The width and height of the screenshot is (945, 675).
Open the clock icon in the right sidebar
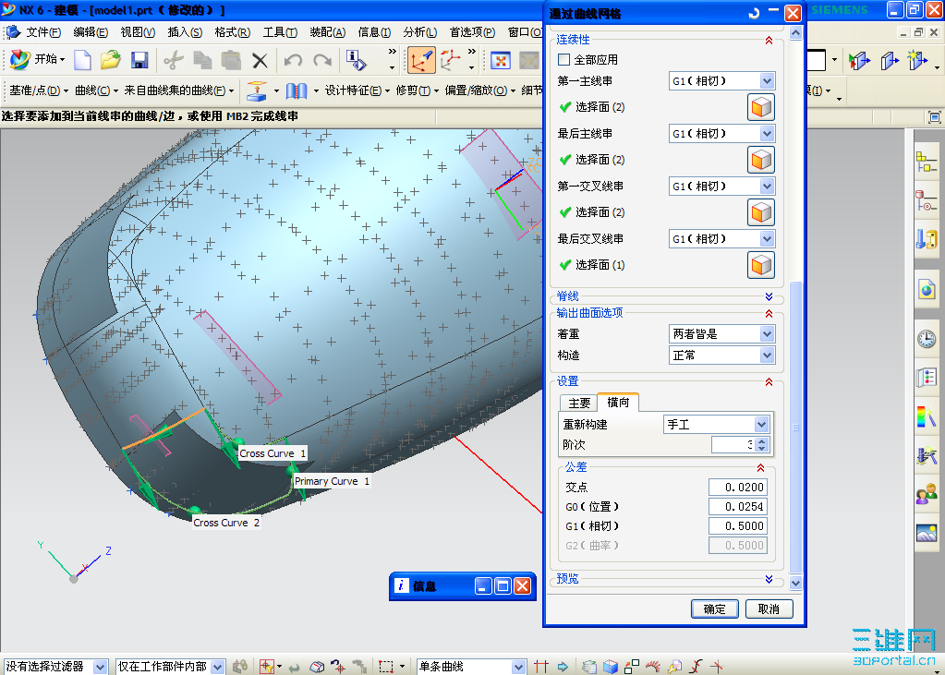[926, 338]
